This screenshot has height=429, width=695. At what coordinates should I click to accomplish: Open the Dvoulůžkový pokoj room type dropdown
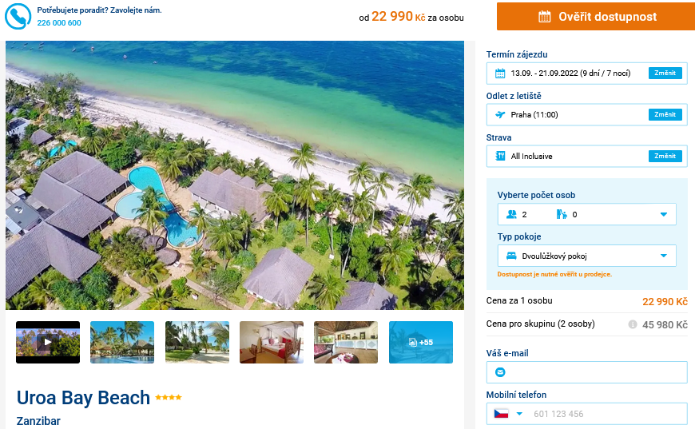point(586,256)
